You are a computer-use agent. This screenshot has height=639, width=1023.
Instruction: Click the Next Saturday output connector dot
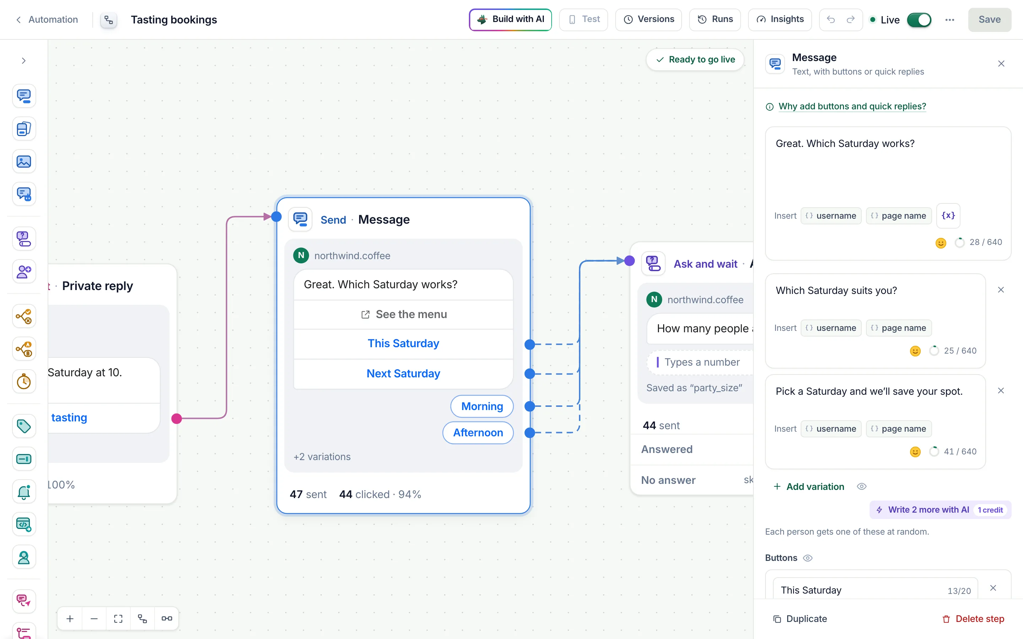530,374
